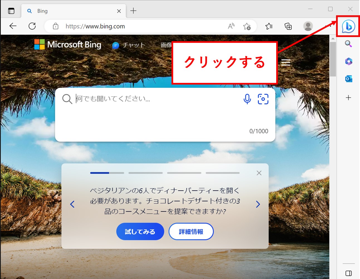
Task: Click the 詳細情報 button
Action: (191, 231)
